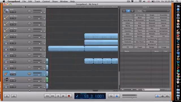Fast forward the playhead
This screenshot has width=181, height=102.
click(53, 96)
